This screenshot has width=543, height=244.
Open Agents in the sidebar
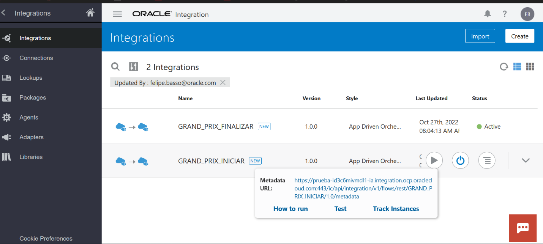[x=51, y=117]
